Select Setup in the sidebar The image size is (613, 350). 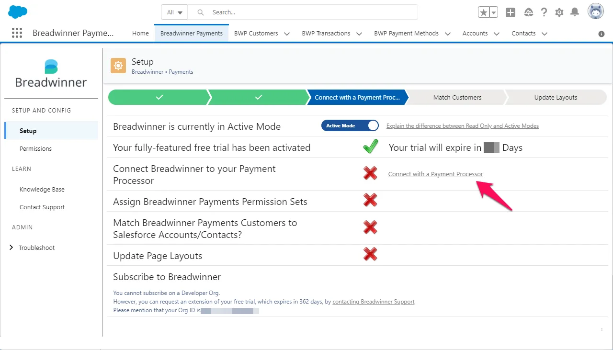[x=51, y=131]
